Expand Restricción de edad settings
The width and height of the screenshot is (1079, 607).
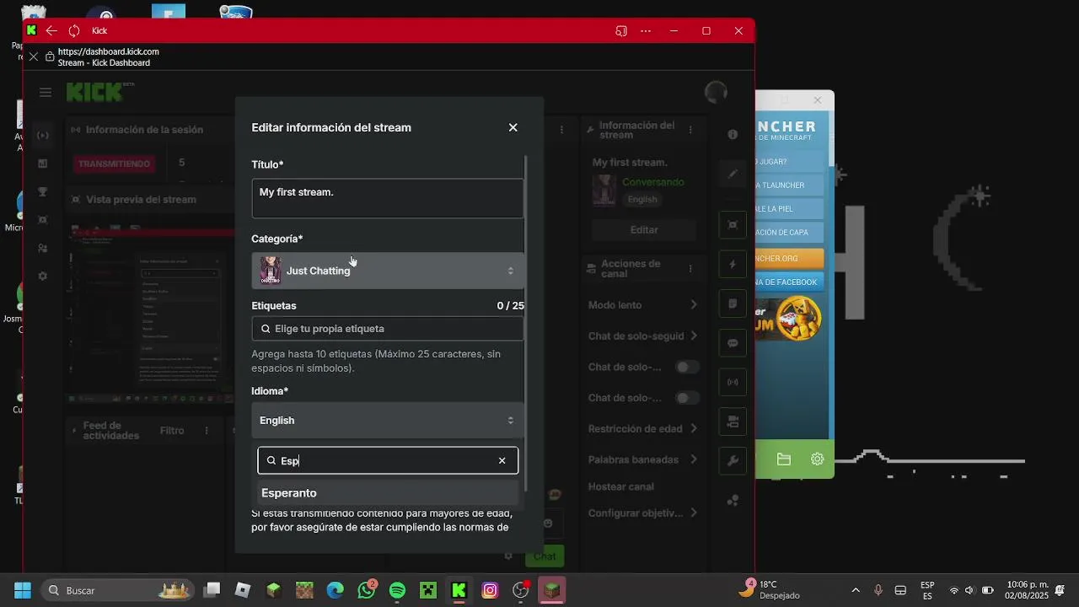(x=644, y=428)
